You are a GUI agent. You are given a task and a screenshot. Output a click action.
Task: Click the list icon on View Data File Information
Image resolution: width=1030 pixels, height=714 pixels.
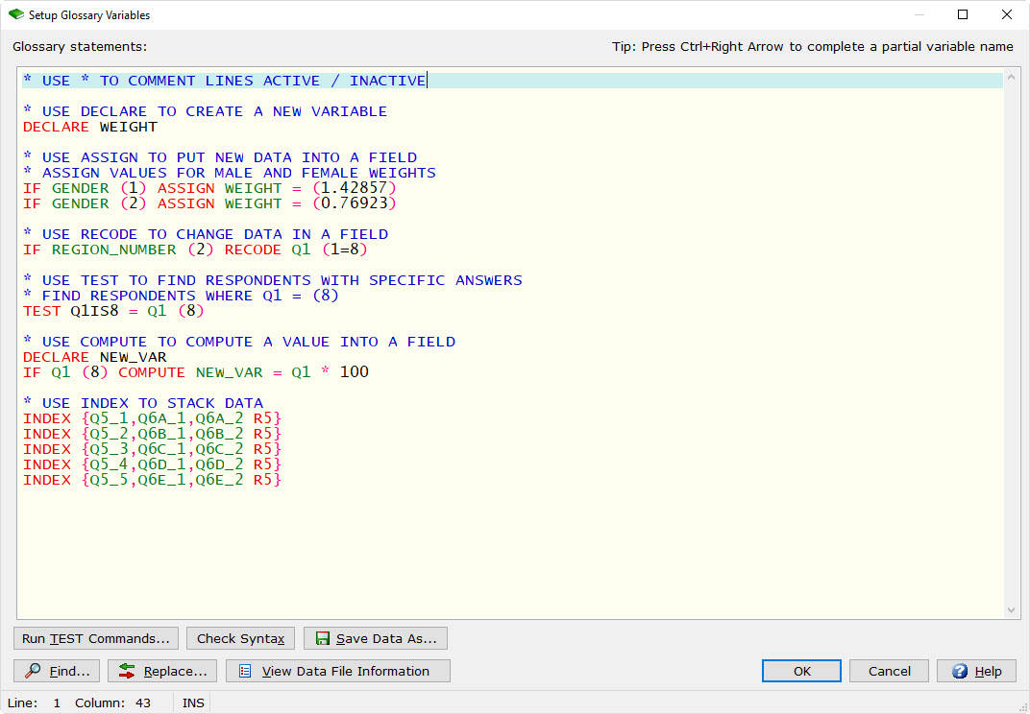(x=245, y=671)
